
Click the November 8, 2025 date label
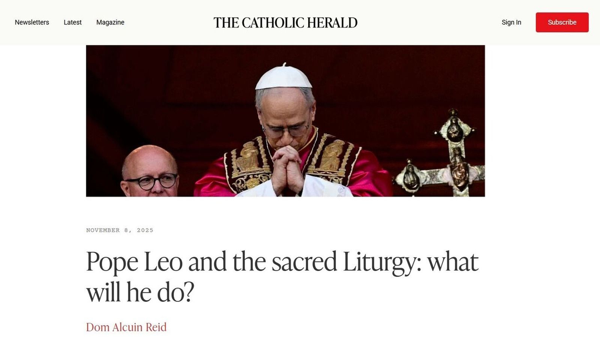click(x=120, y=230)
